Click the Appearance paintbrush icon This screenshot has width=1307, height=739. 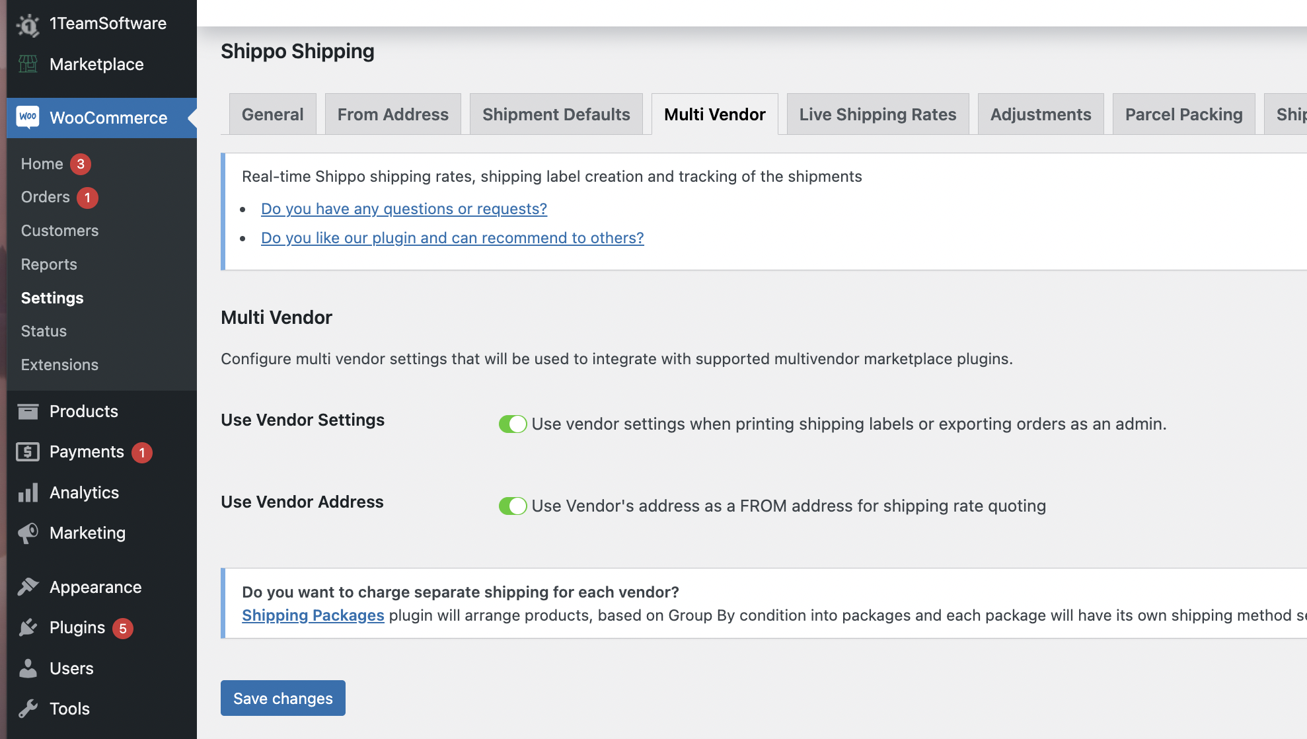28,586
